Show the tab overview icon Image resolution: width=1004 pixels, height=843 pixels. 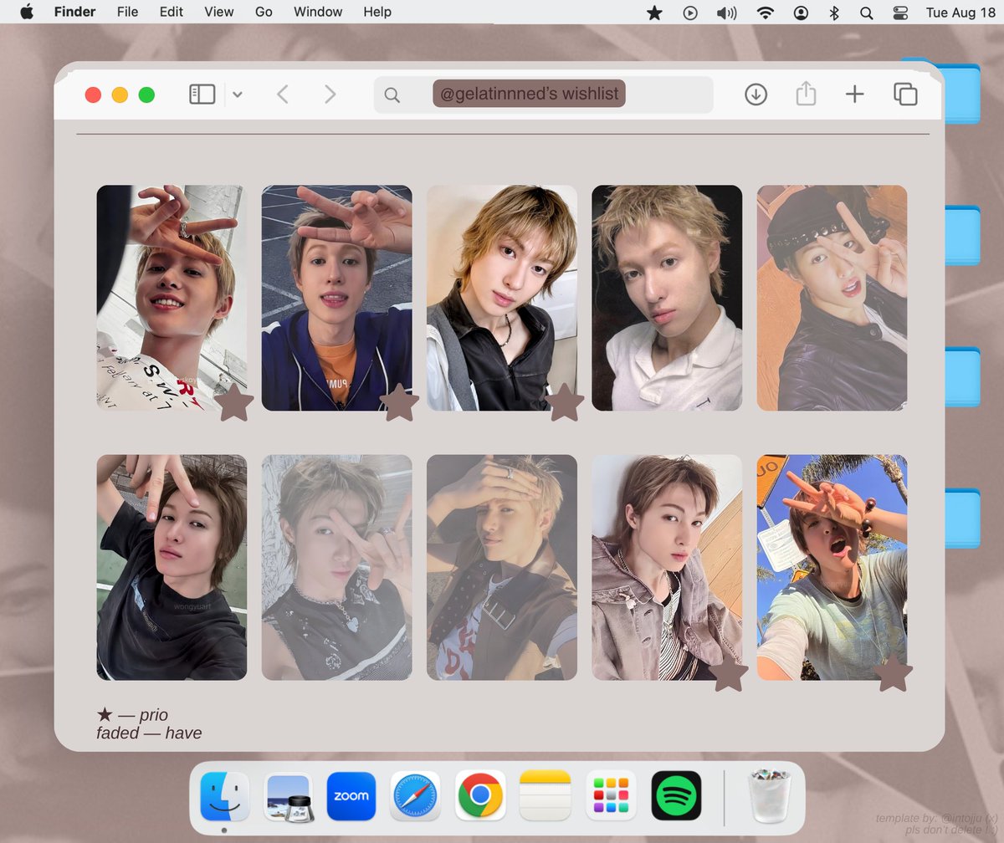click(x=905, y=95)
